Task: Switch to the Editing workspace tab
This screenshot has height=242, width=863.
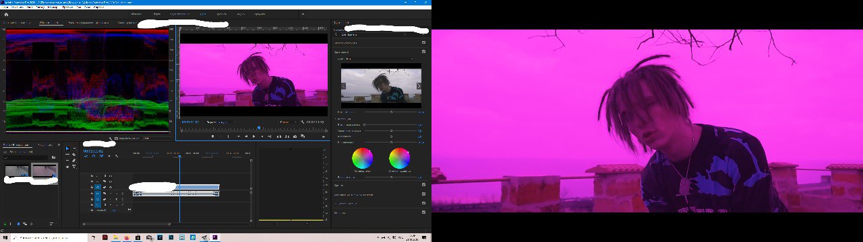Action: pyautogui.click(x=181, y=13)
